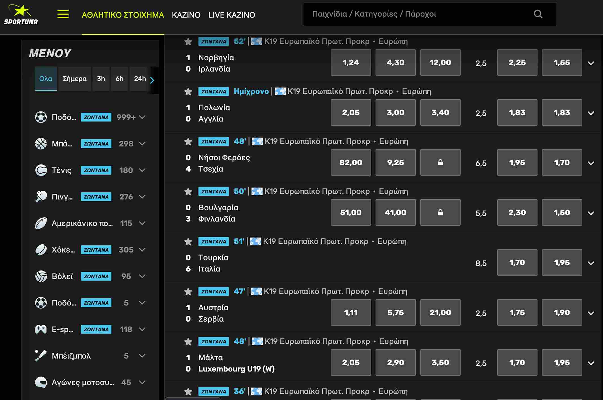This screenshot has width=603, height=400.
Task: Toggle favorite star for Poland vs England
Action: tap(188, 92)
